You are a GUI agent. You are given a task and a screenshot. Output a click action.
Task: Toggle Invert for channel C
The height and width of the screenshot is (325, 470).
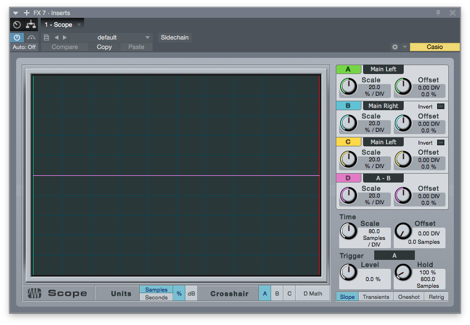click(x=440, y=142)
